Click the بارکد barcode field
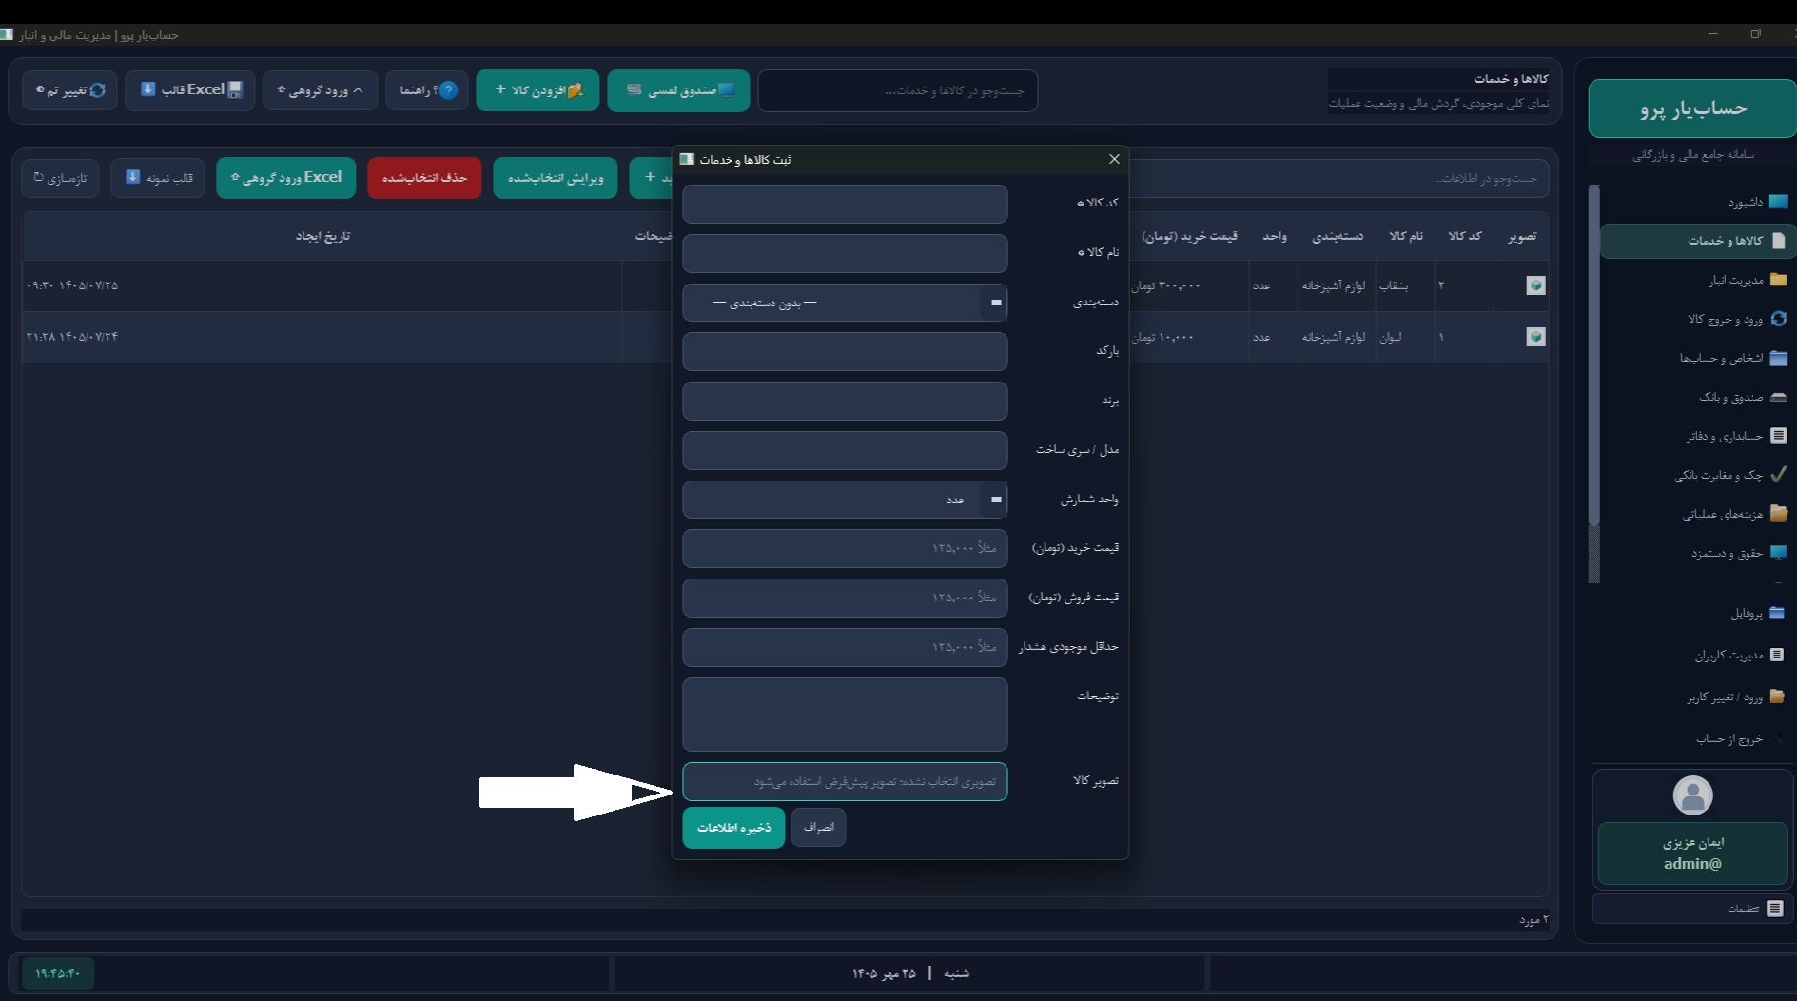Image resolution: width=1797 pixels, height=1001 pixels. pyautogui.click(x=845, y=352)
